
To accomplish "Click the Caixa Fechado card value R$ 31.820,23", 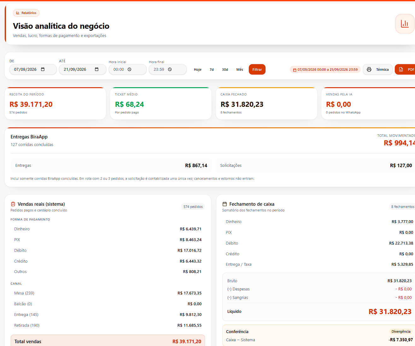I will point(242,104).
